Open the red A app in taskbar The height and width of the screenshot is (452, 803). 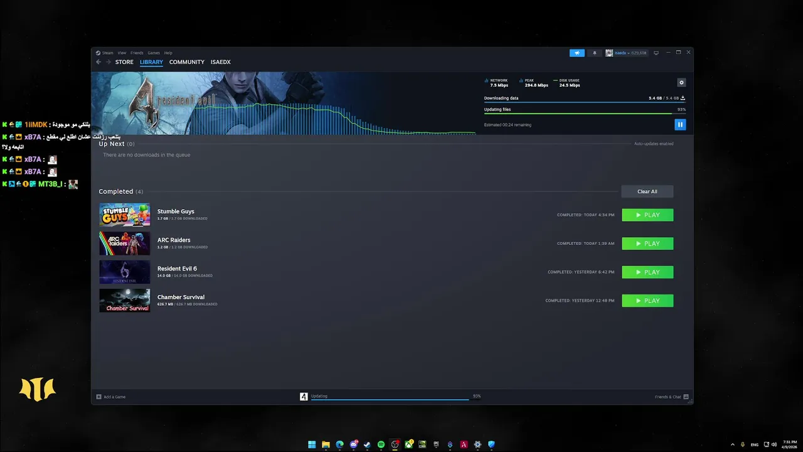pos(464,444)
